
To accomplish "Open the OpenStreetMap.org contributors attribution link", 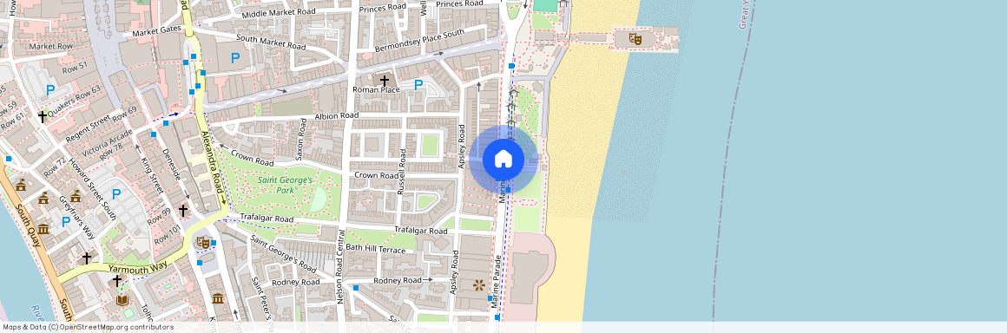I will [x=117, y=327].
